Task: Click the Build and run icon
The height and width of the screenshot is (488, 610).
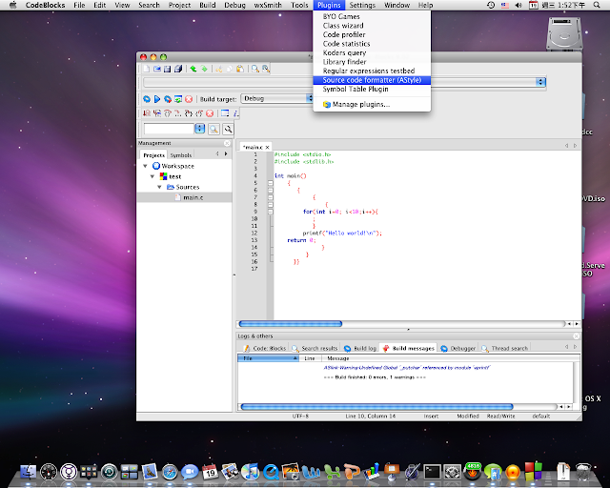Action: [x=168, y=99]
